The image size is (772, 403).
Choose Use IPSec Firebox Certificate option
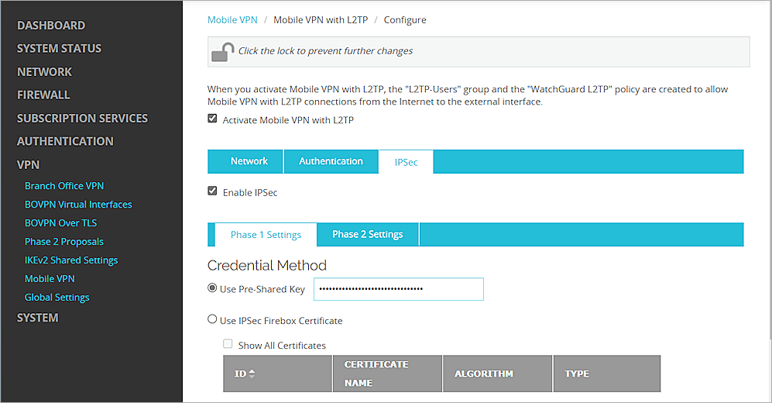[x=212, y=319]
